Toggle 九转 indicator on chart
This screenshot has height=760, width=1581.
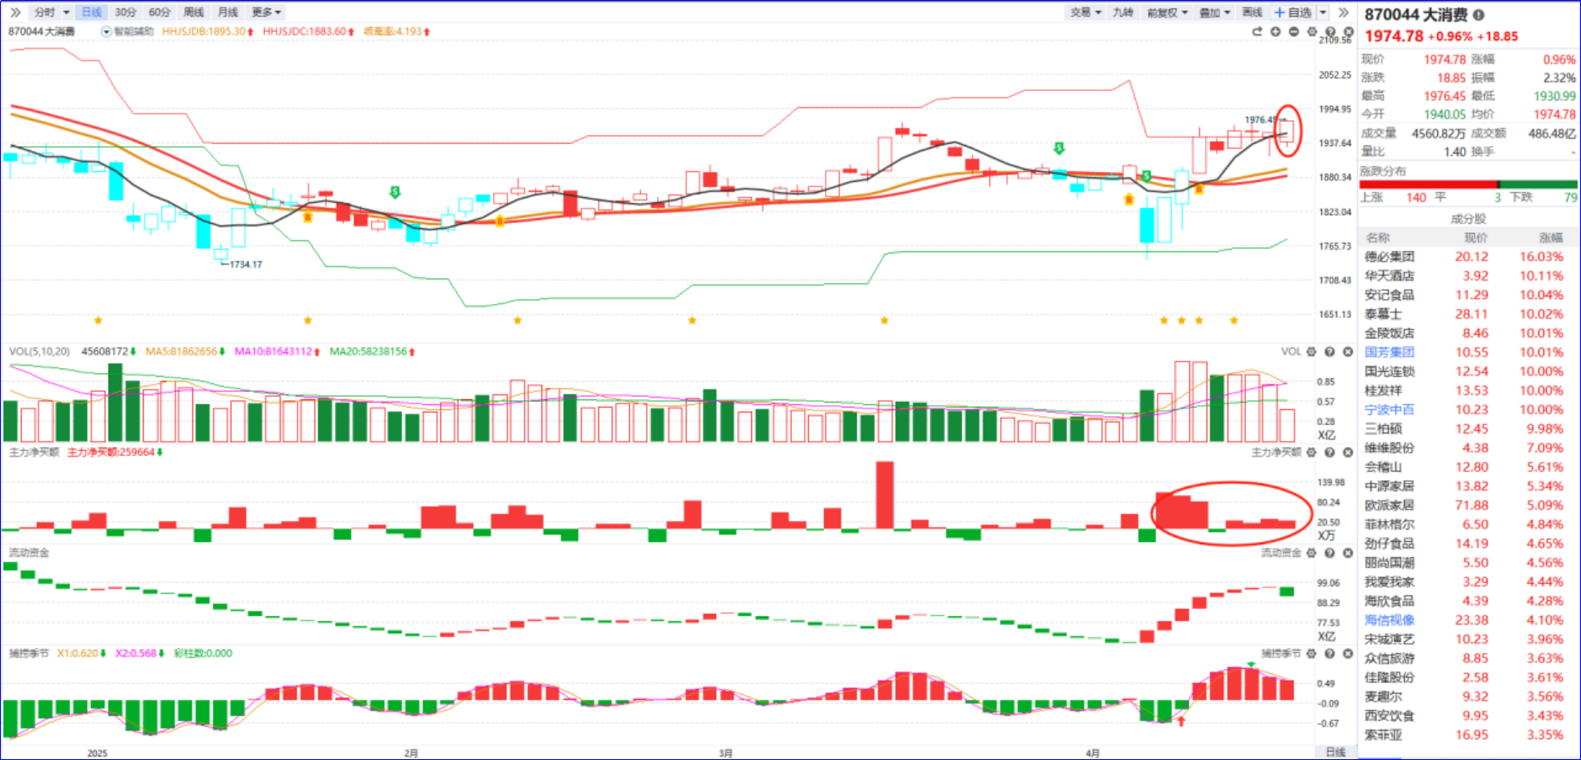(1123, 13)
